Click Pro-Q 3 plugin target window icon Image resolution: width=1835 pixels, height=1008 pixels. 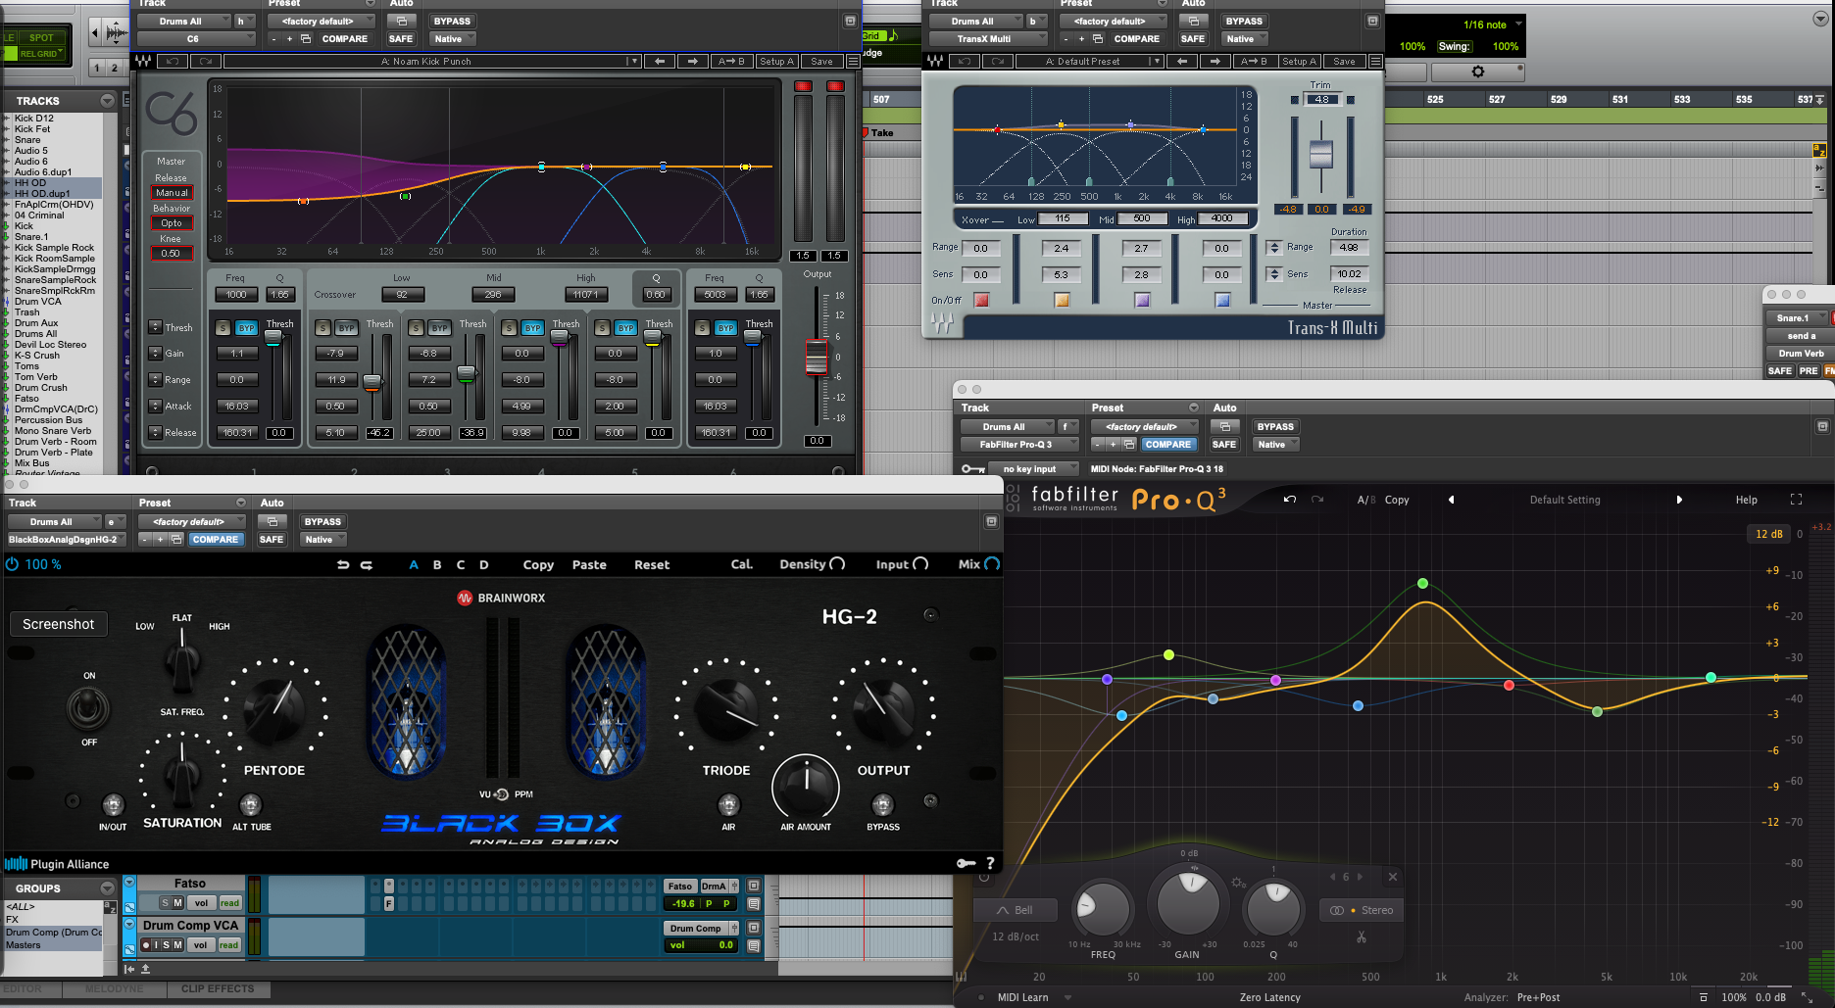1822,426
